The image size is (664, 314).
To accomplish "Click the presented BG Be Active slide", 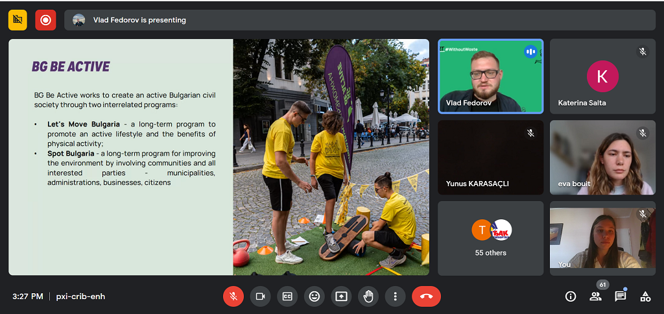I will click(219, 157).
